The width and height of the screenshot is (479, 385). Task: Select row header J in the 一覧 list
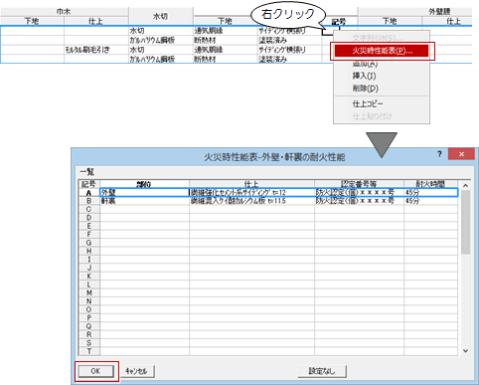88,268
